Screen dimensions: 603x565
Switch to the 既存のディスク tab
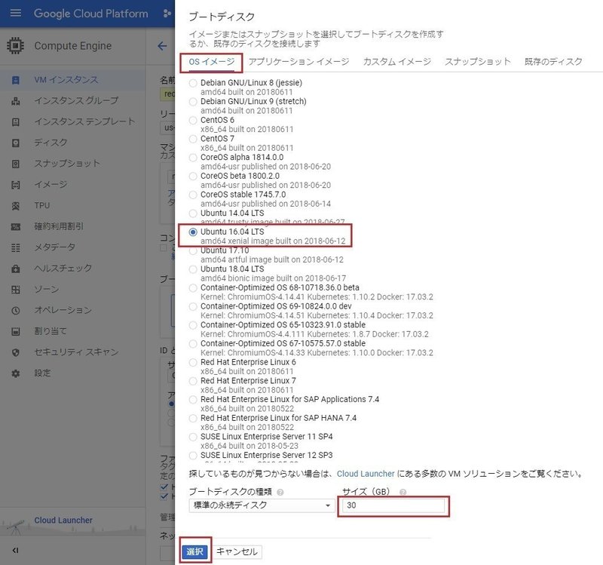(553, 62)
